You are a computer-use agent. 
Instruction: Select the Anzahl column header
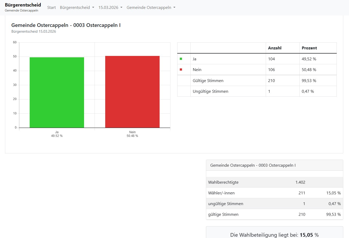(x=275, y=48)
